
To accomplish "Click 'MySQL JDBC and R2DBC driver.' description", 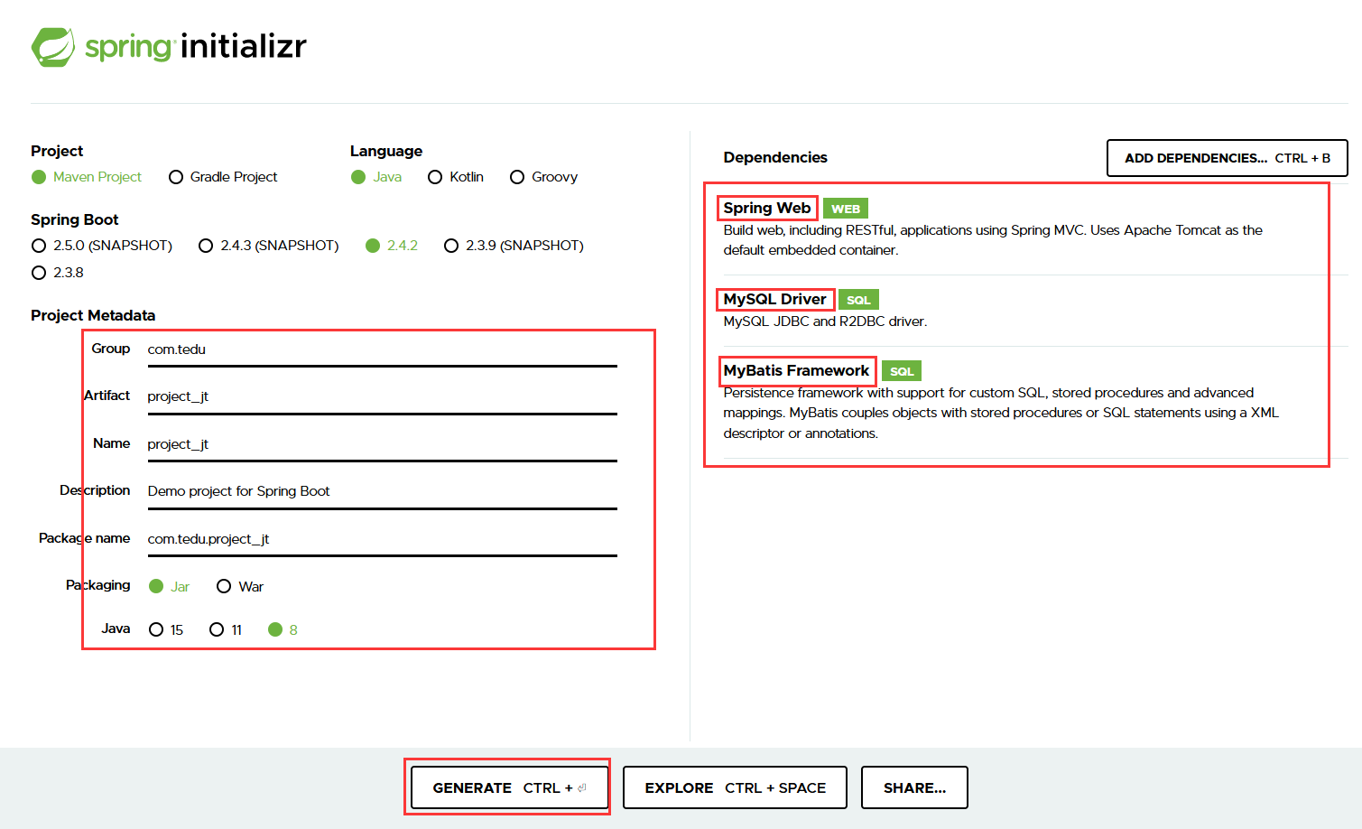I will 825,321.
